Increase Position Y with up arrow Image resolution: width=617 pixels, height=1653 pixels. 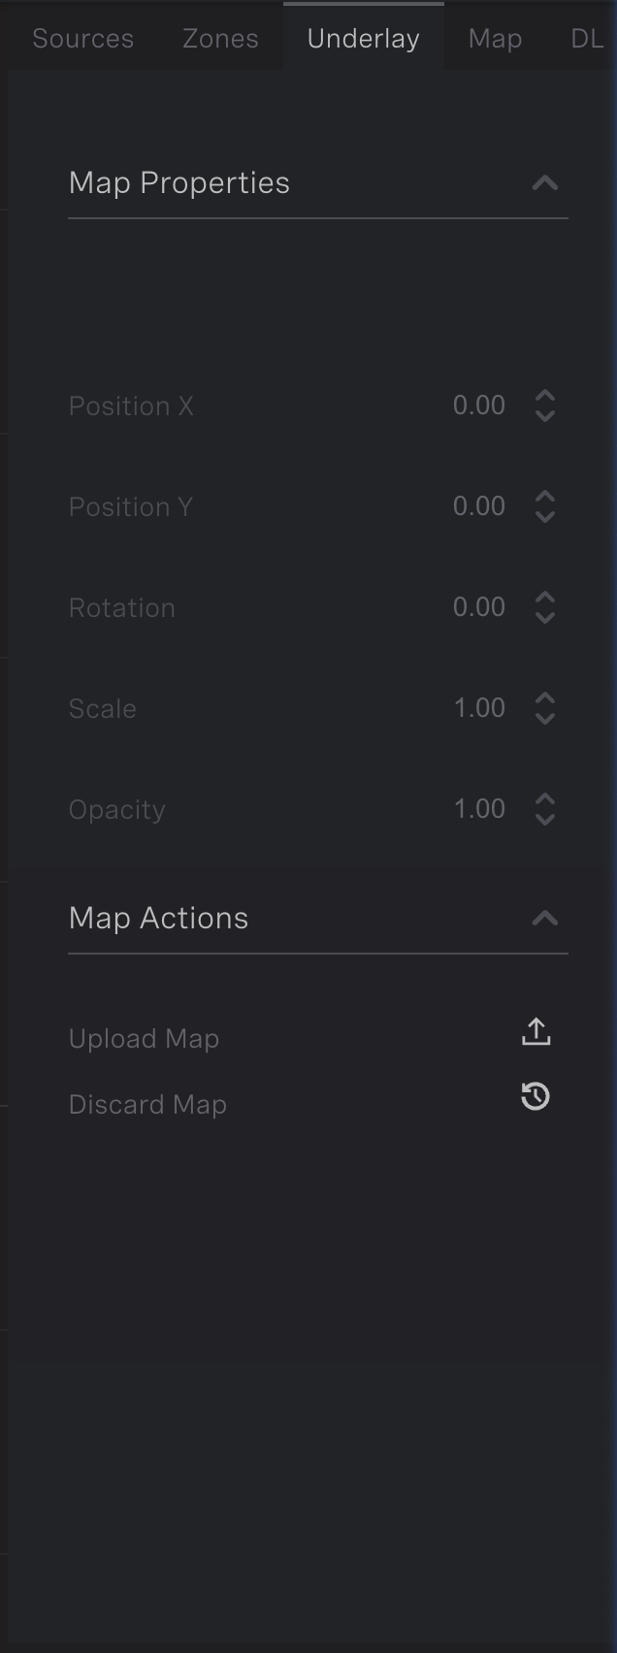pos(545,497)
